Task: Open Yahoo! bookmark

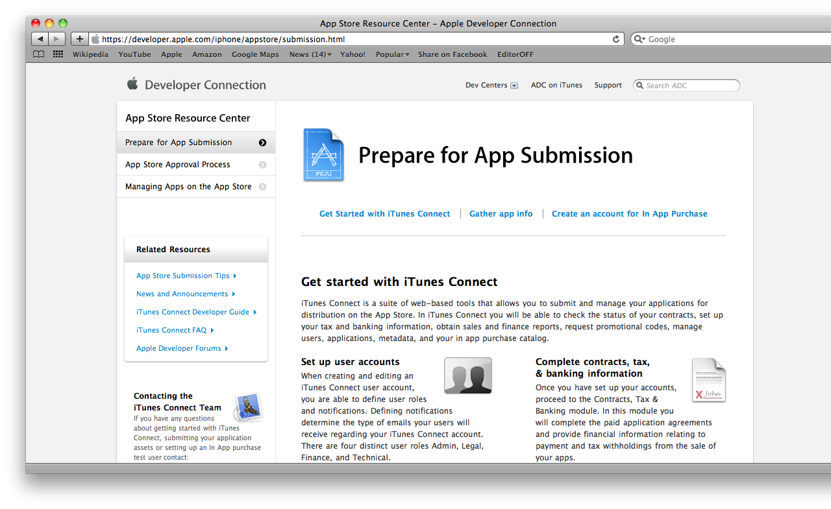Action: (353, 54)
